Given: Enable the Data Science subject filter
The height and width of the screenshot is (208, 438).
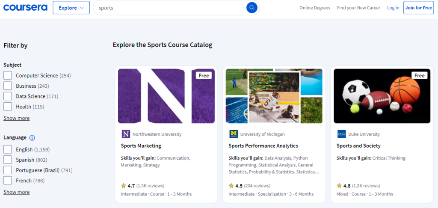Looking at the screenshot, I should click(x=8, y=96).
